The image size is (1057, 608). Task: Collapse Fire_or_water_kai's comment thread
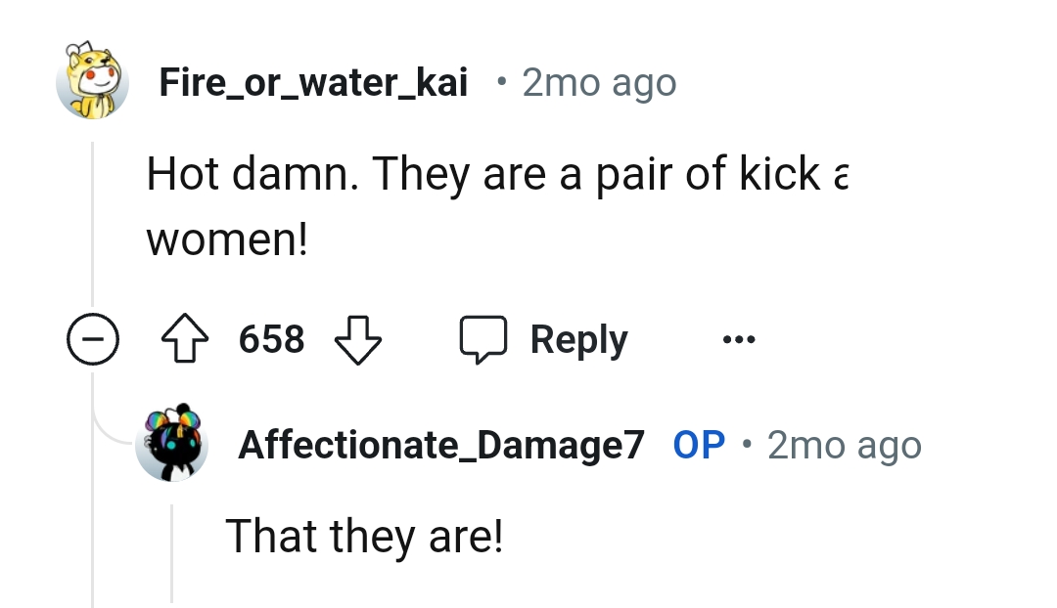(x=93, y=339)
